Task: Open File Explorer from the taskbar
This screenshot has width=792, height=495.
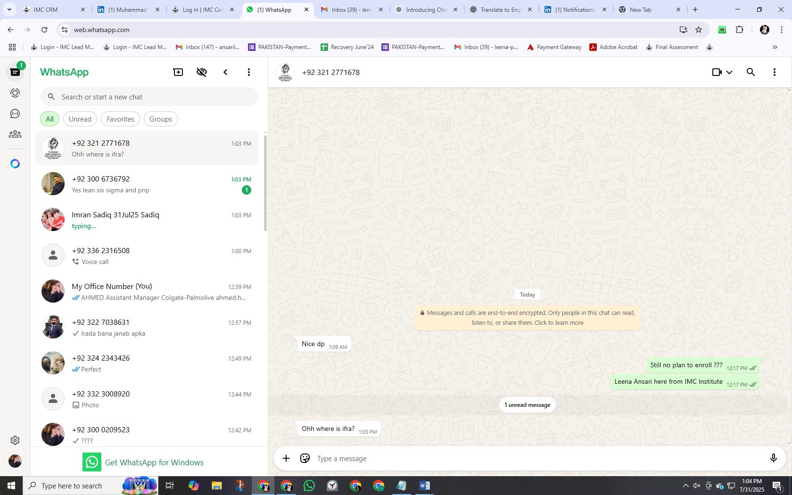Action: click(216, 486)
